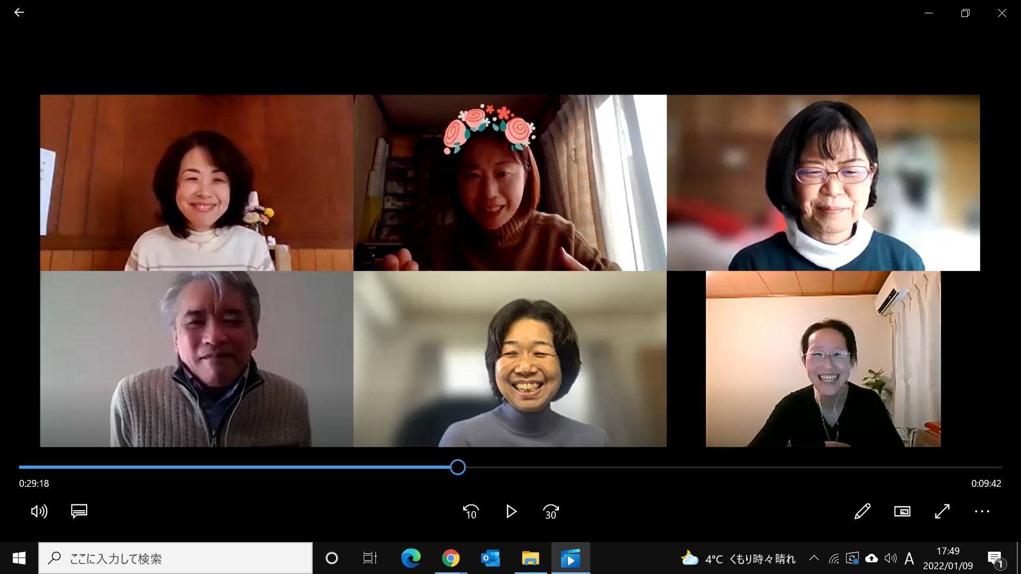Open the Windows Start menu
The image size is (1021, 574).
point(19,558)
